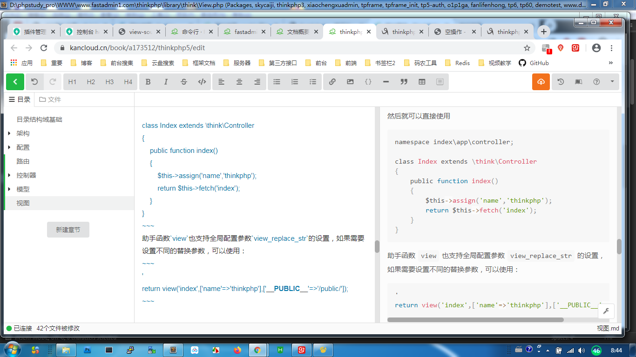The image size is (636, 357).
Task: Switch to 命令行 browser tab
Action: point(192,32)
